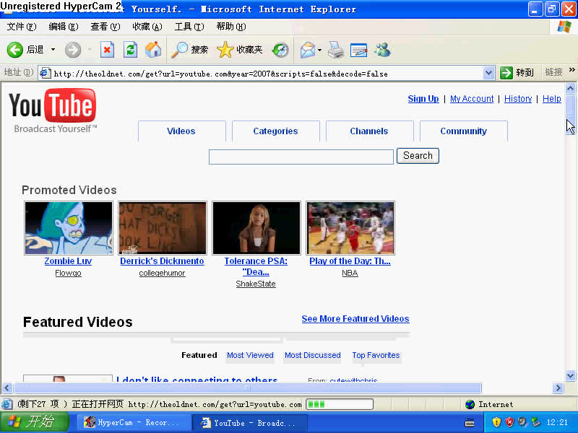The width and height of the screenshot is (578, 433).
Task: Select the Top Favorites filter
Action: pyautogui.click(x=376, y=355)
